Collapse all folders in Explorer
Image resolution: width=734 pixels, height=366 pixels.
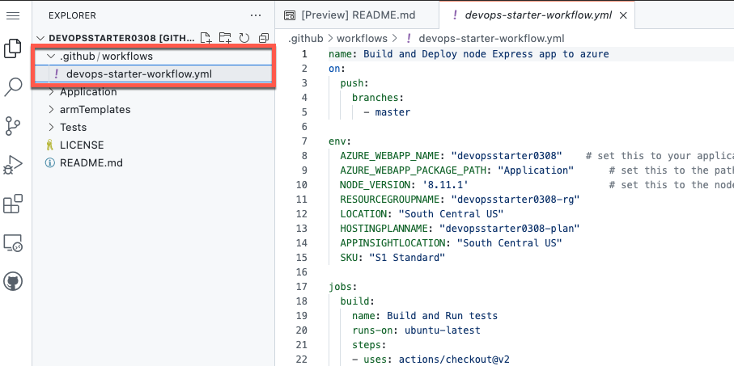click(x=264, y=38)
